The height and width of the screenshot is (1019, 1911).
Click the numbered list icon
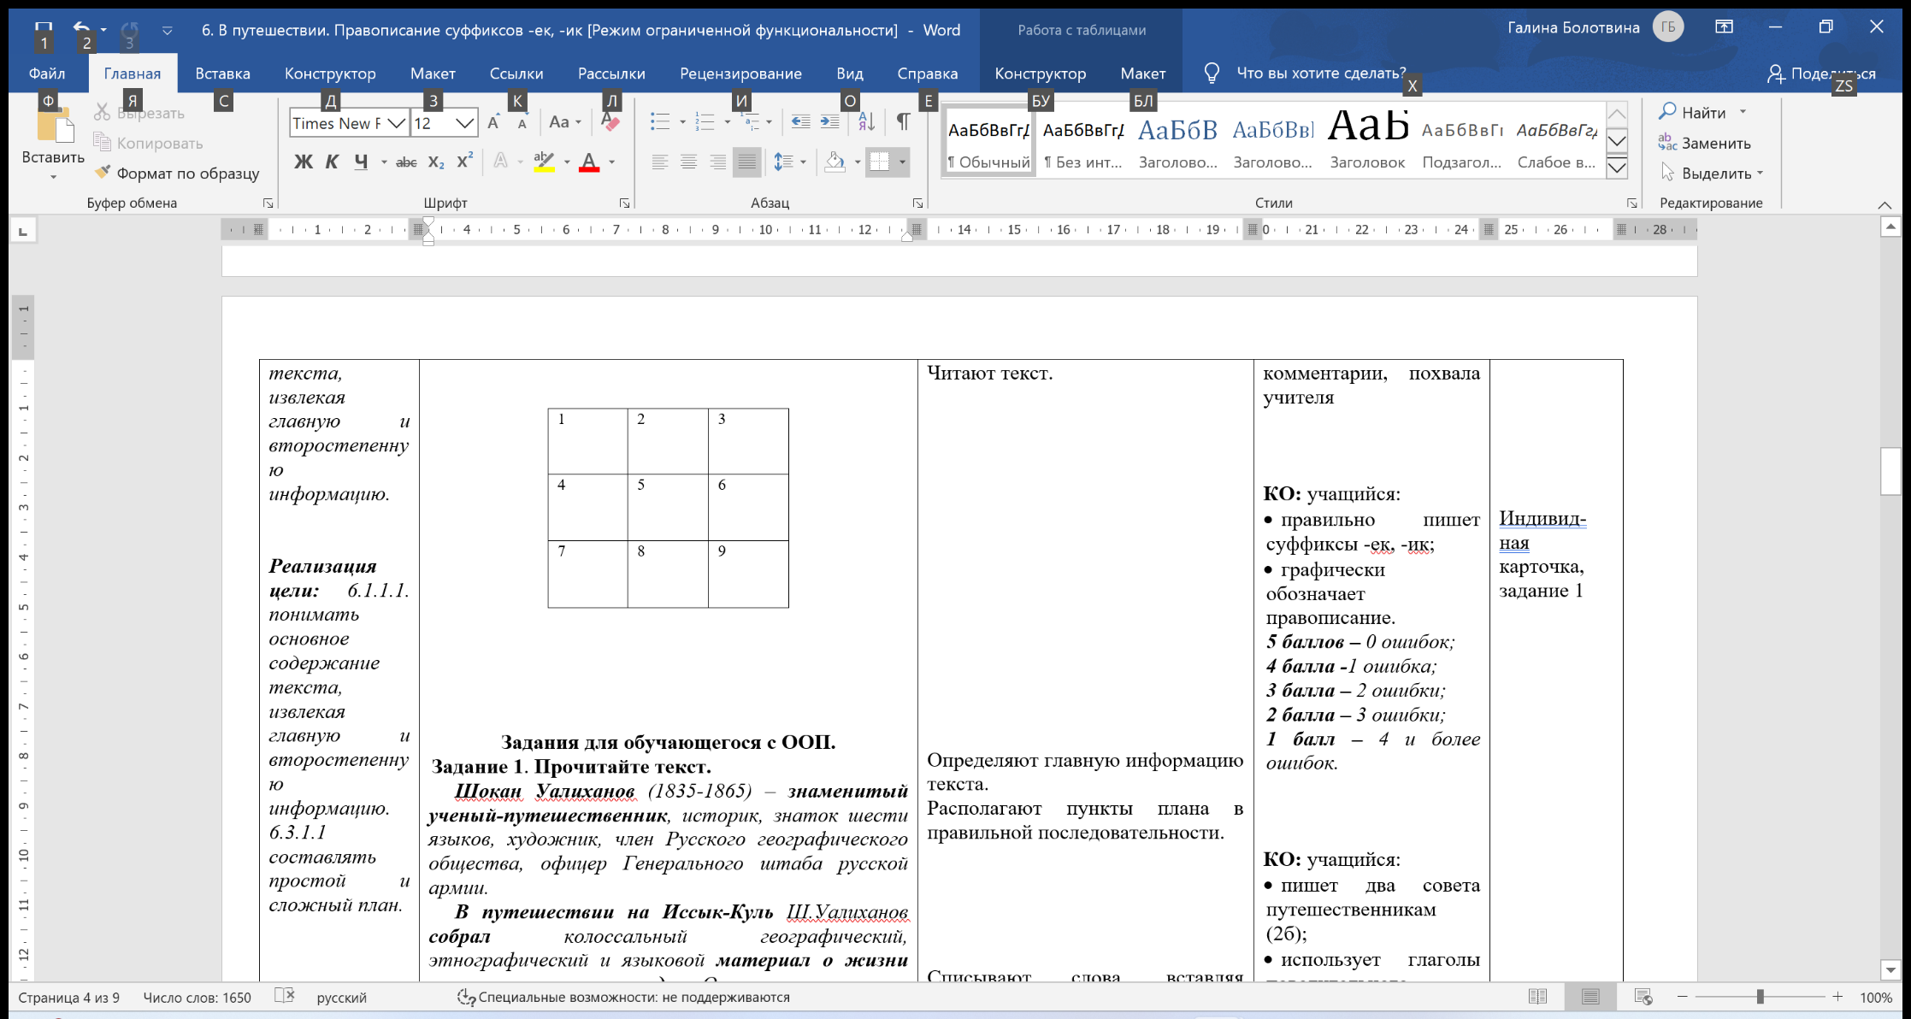pos(705,122)
